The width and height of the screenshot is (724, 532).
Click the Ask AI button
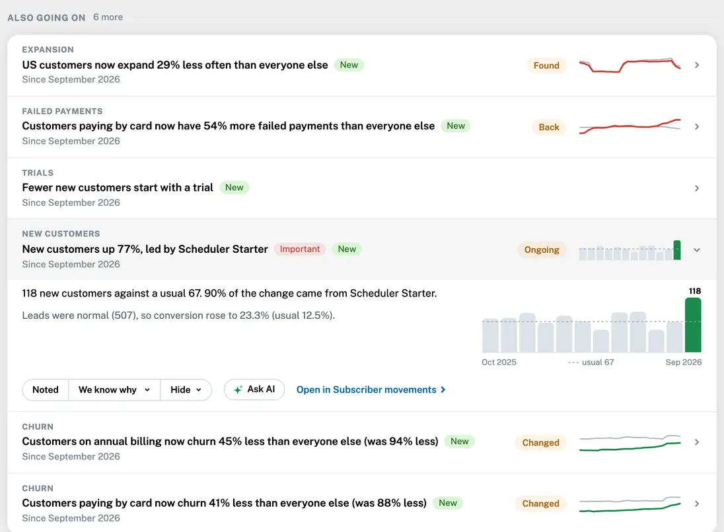click(254, 389)
